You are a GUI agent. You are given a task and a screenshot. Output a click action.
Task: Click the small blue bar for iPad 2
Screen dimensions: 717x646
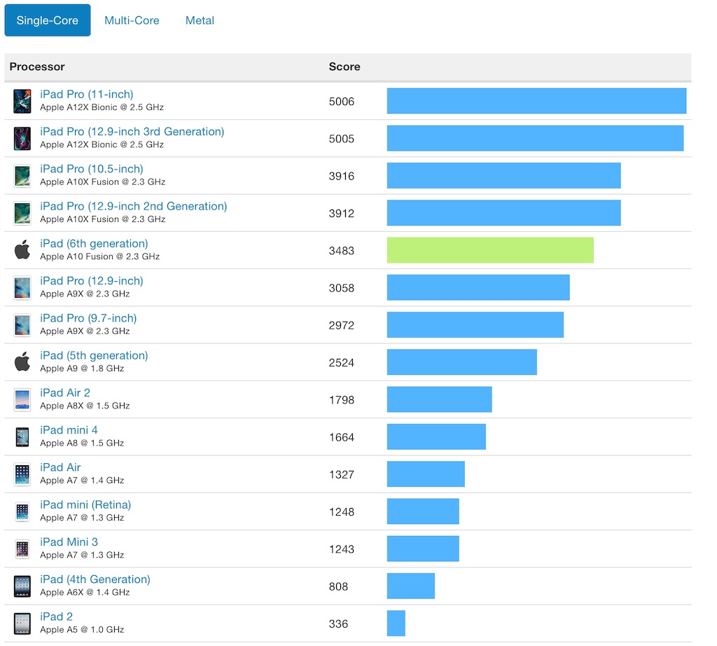pyautogui.click(x=396, y=623)
